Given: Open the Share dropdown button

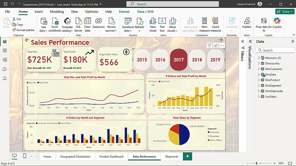Looking at the screenshot, I should point(284,12).
